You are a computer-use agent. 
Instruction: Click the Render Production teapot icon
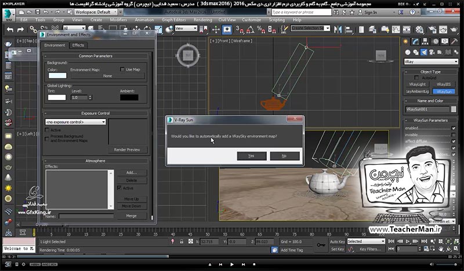coord(454,30)
